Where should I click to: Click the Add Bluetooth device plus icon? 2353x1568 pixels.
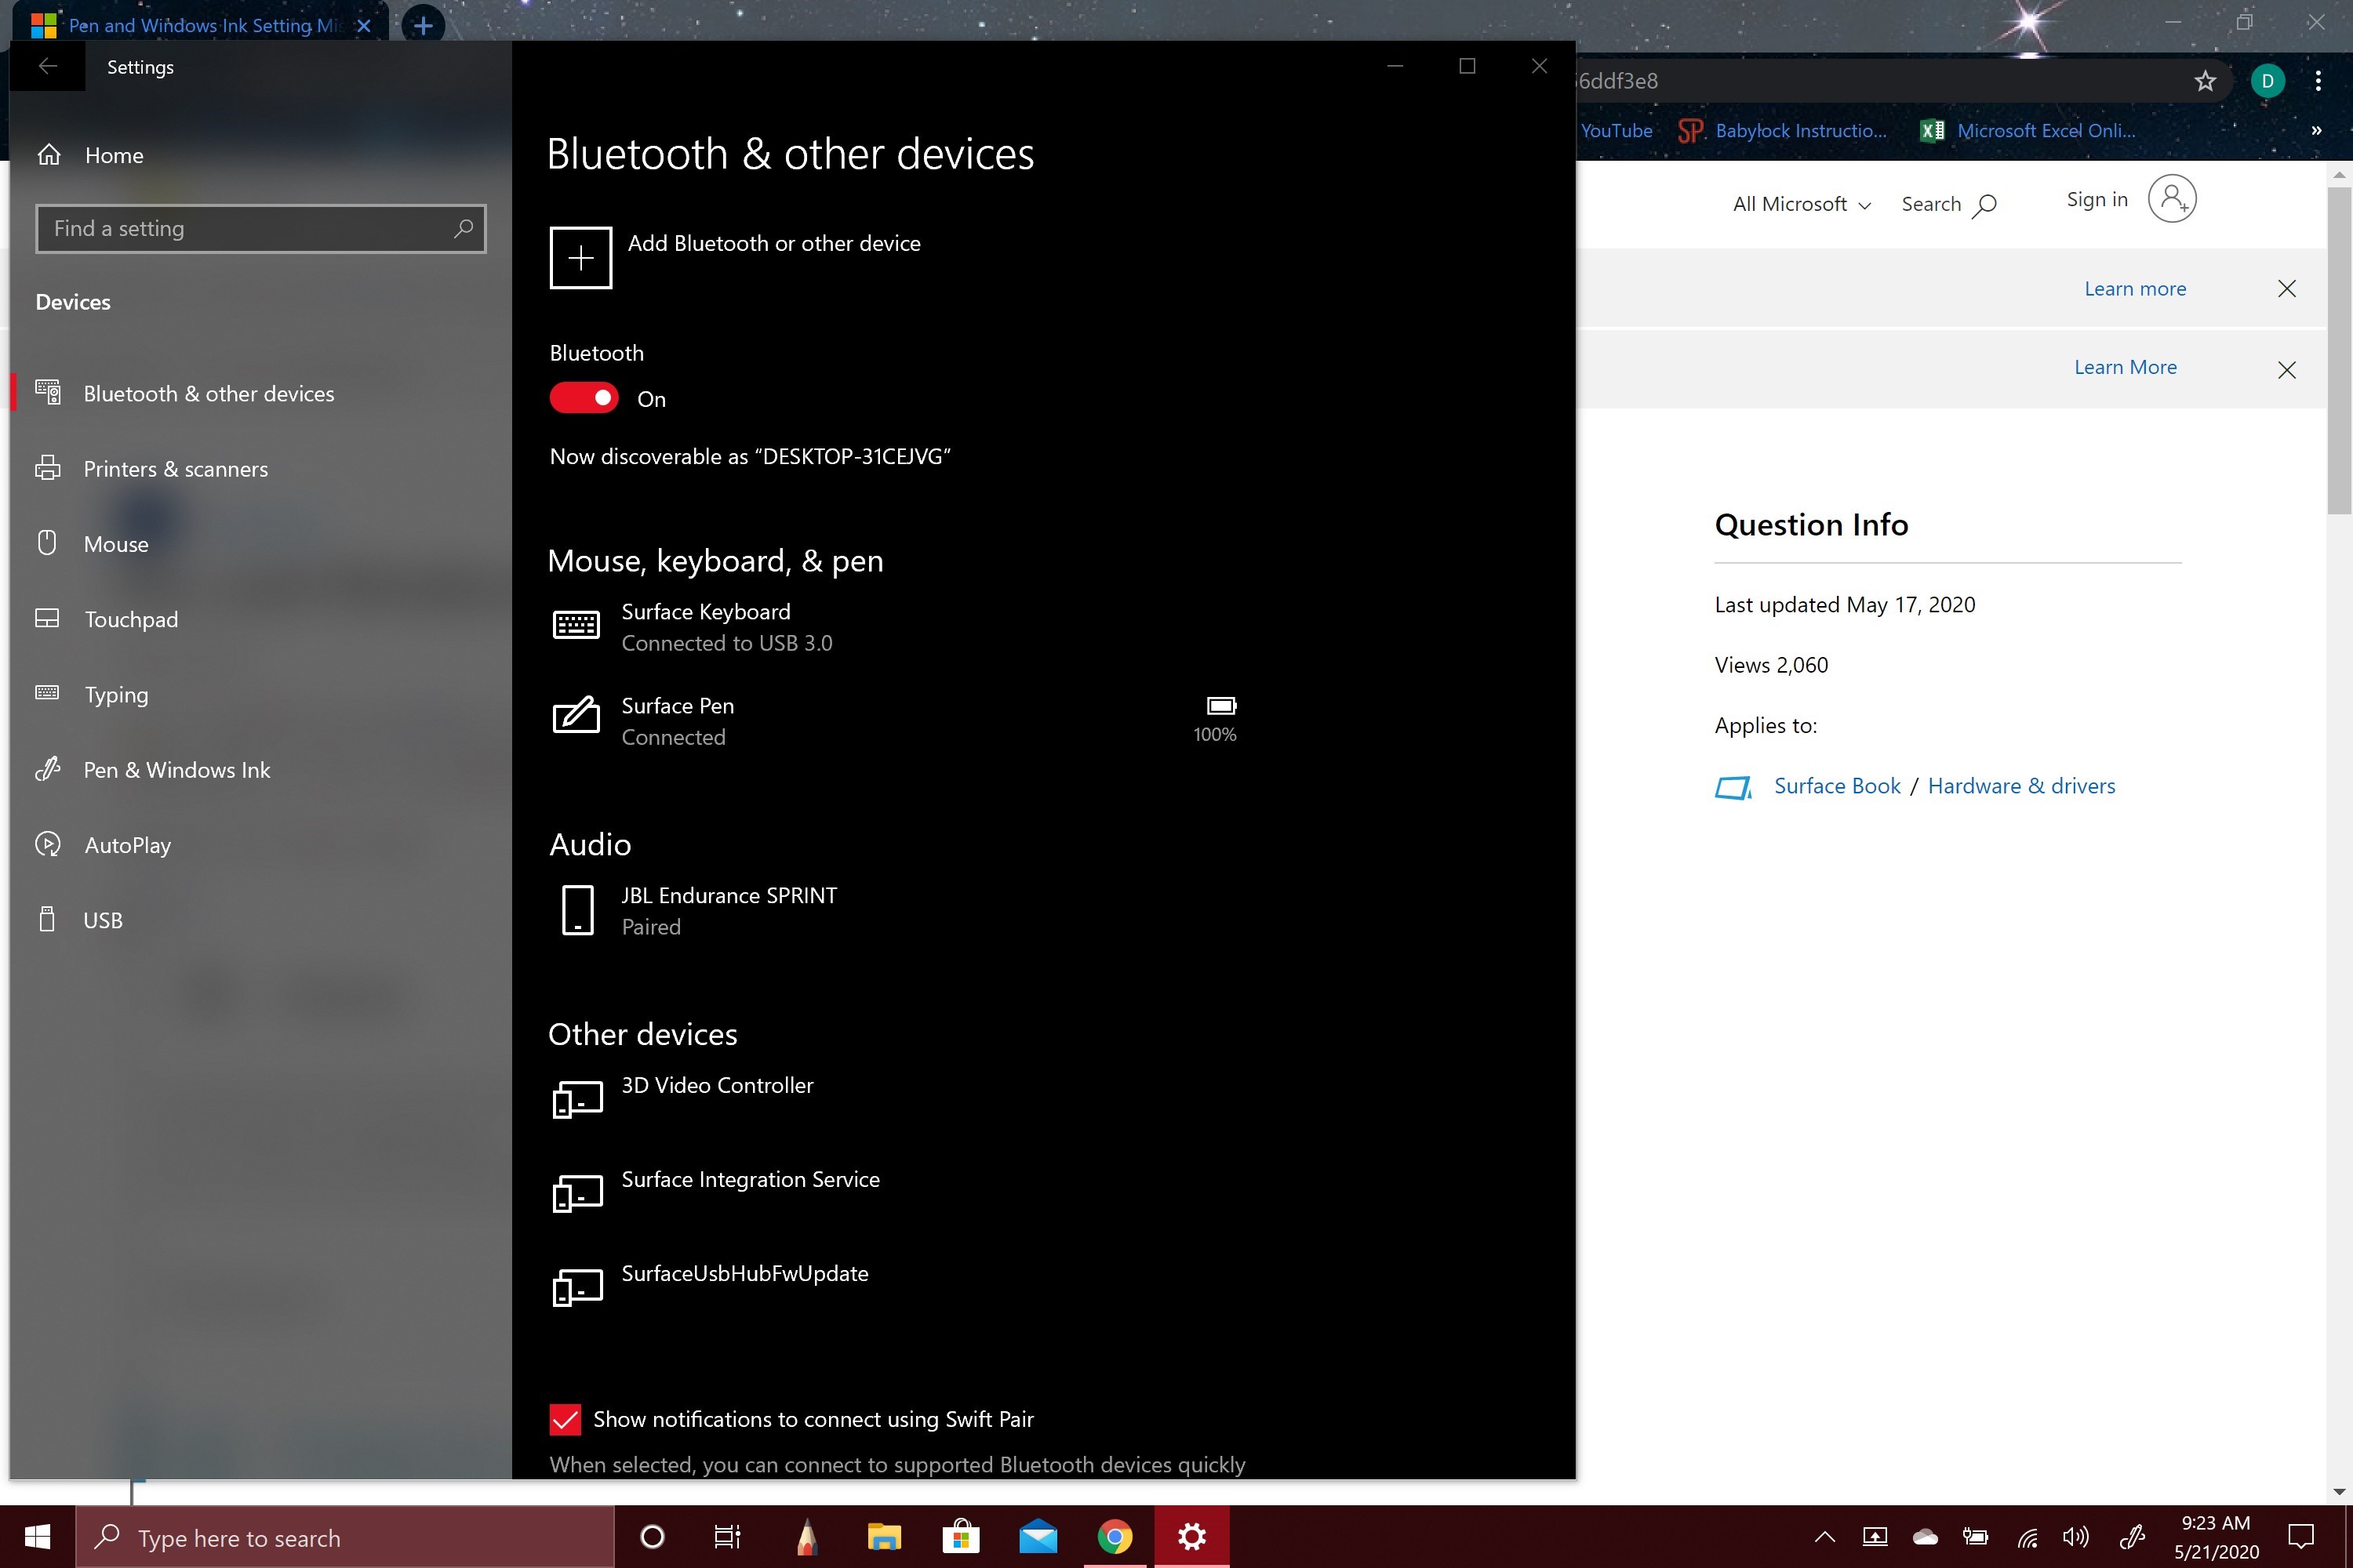tap(580, 258)
